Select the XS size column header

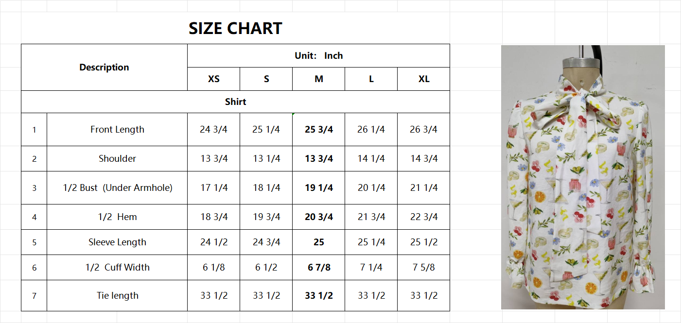pyautogui.click(x=213, y=79)
